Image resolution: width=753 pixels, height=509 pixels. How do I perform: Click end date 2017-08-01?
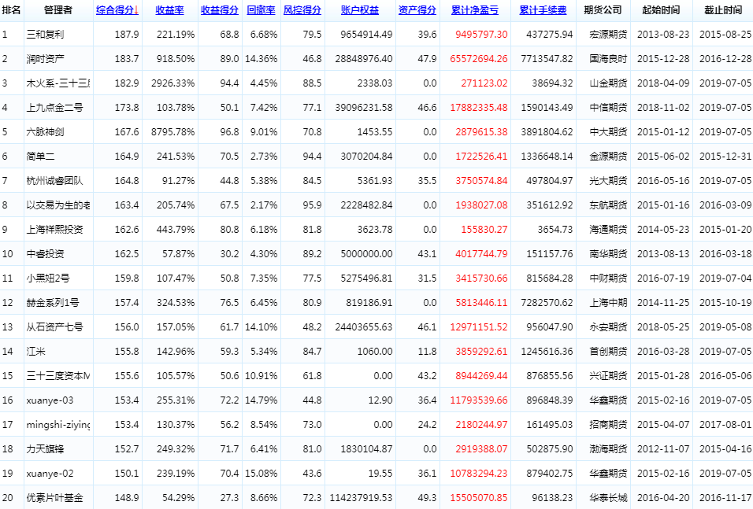pos(725,425)
